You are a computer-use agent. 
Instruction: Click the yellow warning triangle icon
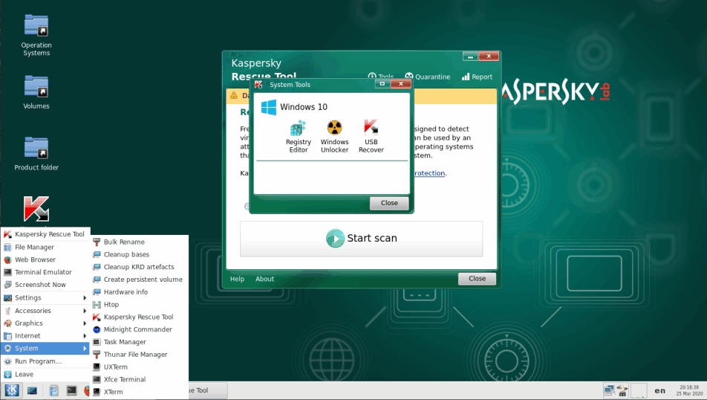click(x=233, y=95)
